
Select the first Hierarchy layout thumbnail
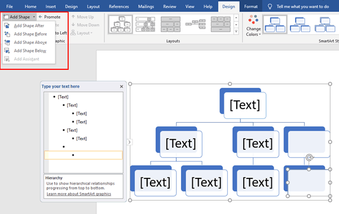pyautogui.click(x=120, y=24)
